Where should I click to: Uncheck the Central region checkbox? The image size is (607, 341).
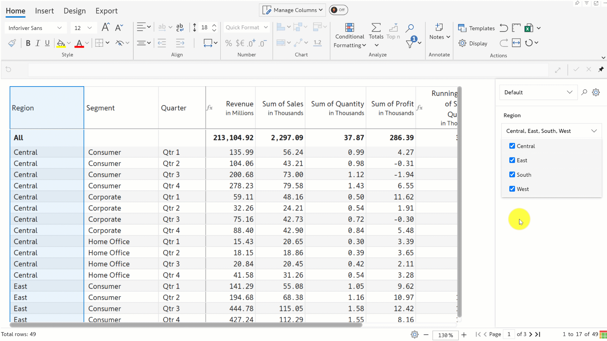(512, 146)
